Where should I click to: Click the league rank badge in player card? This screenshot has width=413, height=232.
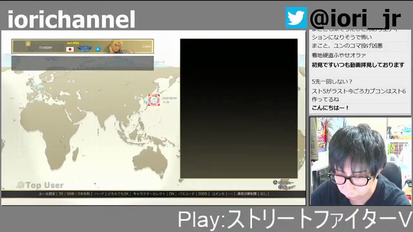click(84, 48)
